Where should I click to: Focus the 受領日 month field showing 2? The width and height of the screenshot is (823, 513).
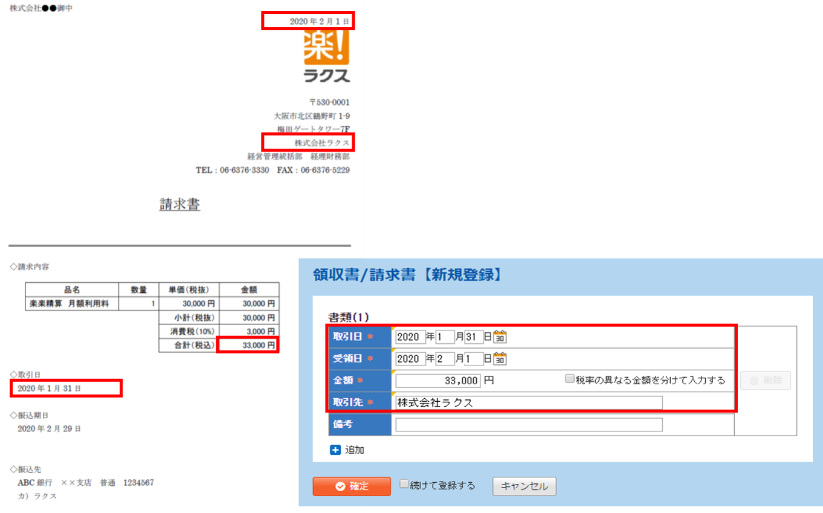pyautogui.click(x=445, y=359)
